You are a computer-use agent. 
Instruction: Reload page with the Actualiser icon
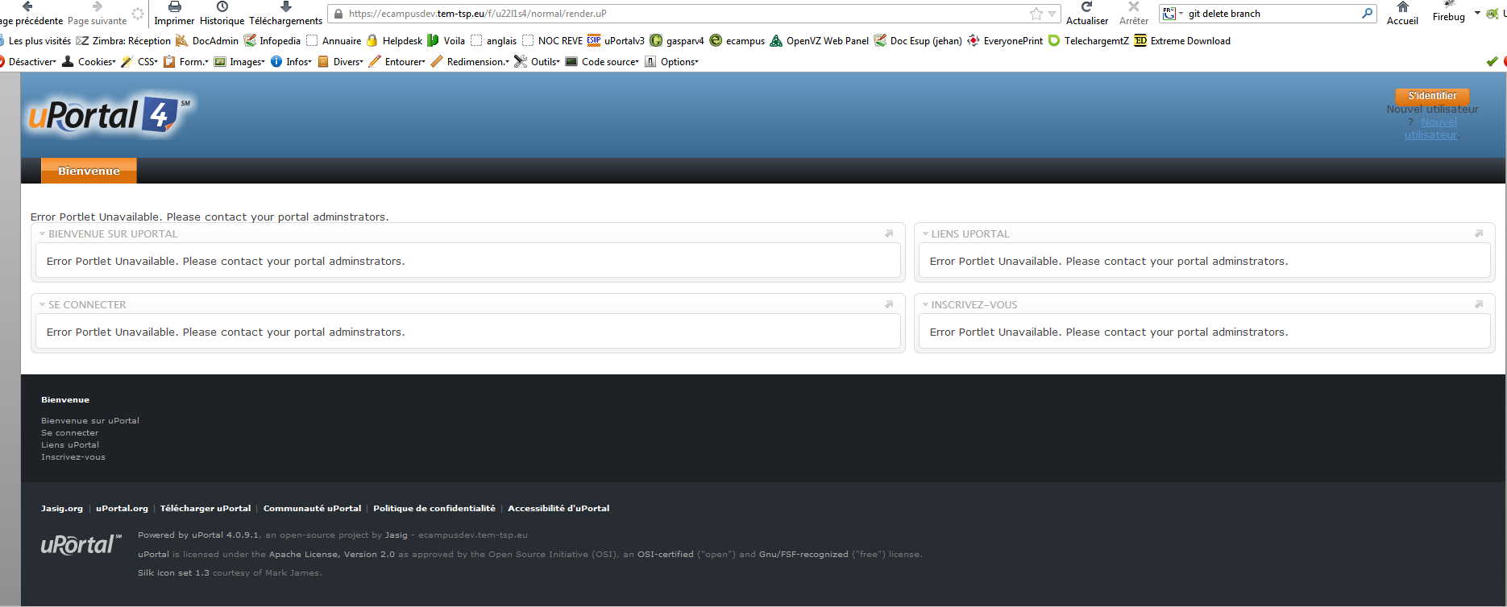click(1086, 7)
